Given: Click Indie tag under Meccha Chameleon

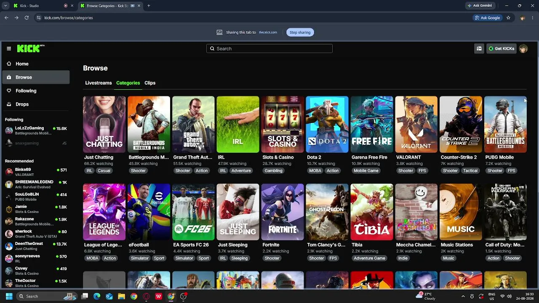Looking at the screenshot, I should click(x=403, y=258).
